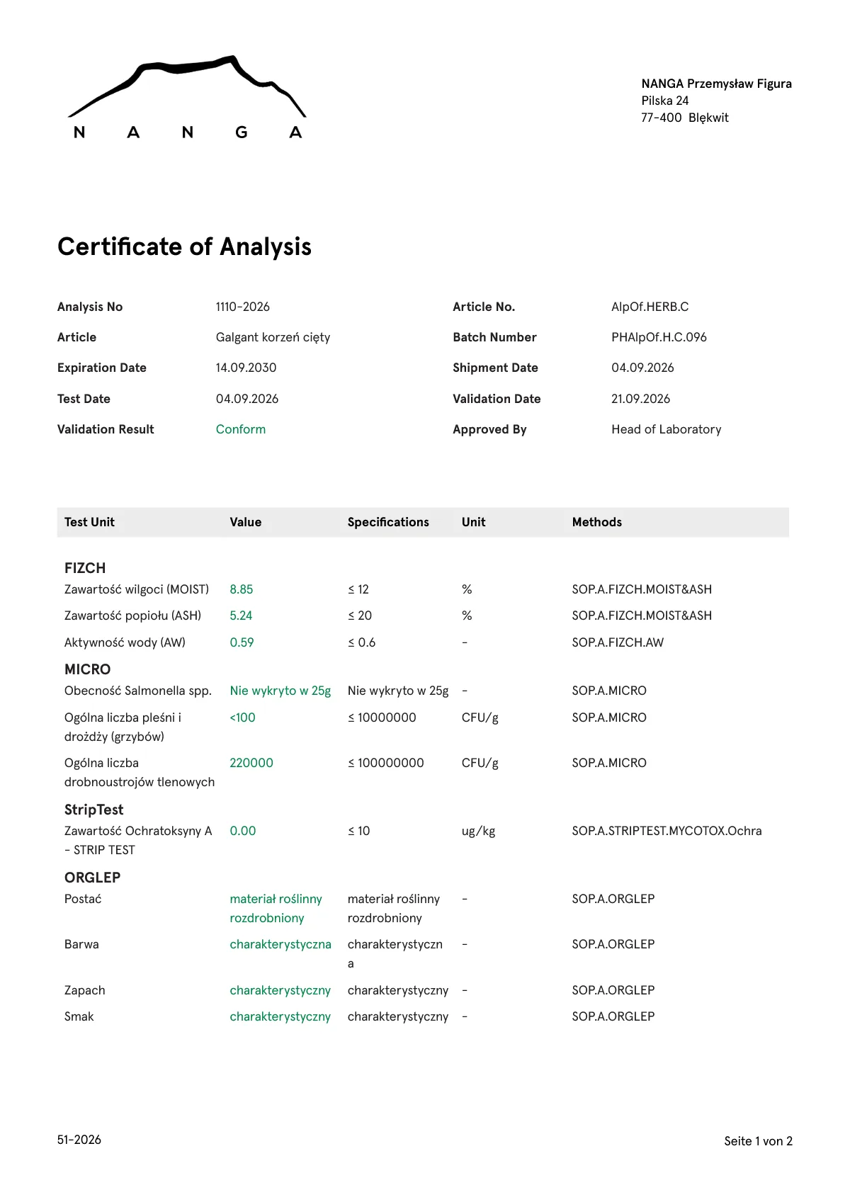Click the address line Pilska 24

pos(664,101)
